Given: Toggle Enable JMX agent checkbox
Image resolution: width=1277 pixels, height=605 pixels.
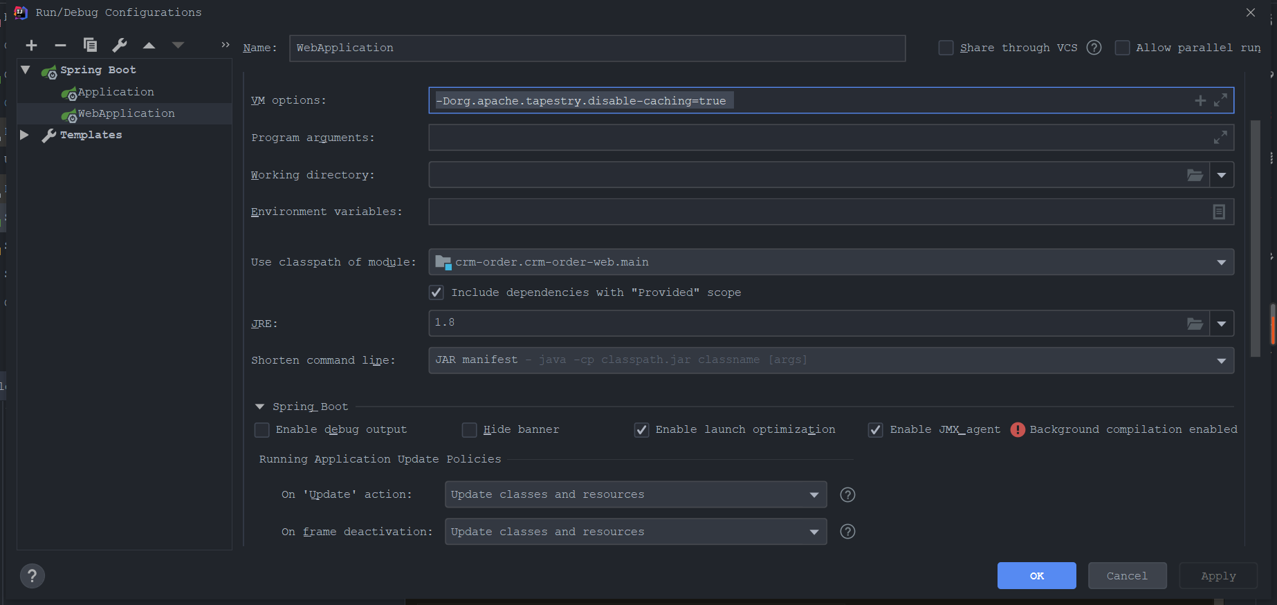Looking at the screenshot, I should click(875, 430).
